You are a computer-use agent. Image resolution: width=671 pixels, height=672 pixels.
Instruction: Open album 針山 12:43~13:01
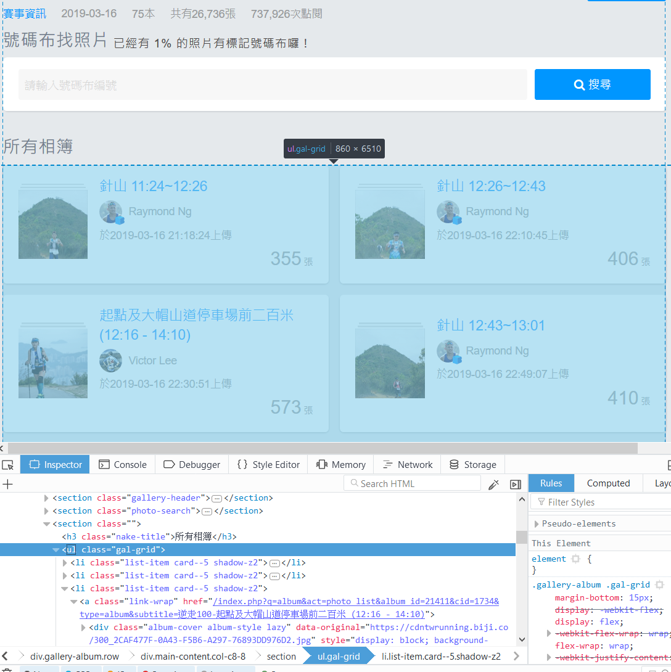coord(491,326)
